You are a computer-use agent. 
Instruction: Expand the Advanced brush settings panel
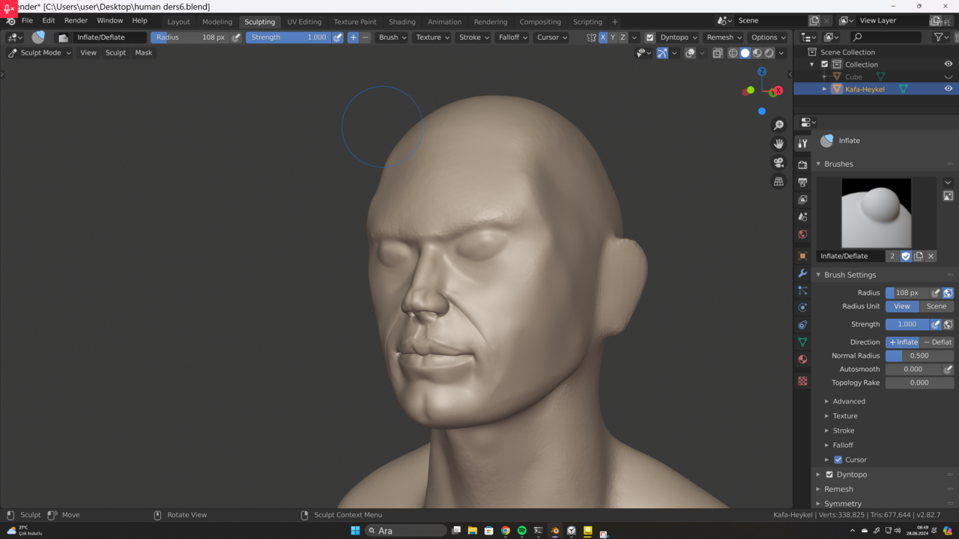click(x=848, y=401)
